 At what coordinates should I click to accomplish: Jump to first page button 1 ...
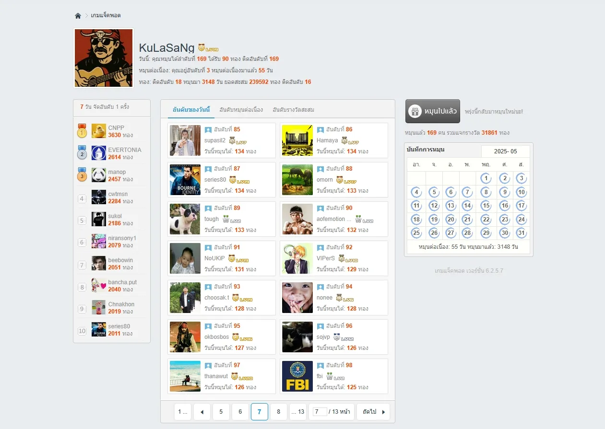183,412
